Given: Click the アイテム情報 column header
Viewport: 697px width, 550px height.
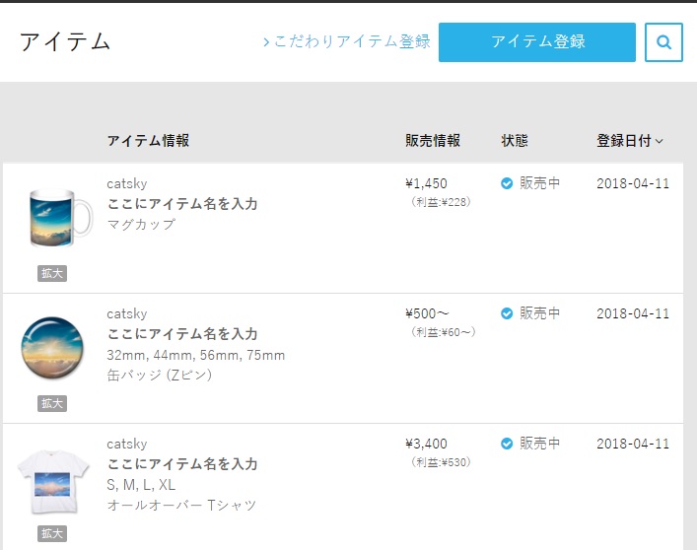Looking at the screenshot, I should pos(148,141).
